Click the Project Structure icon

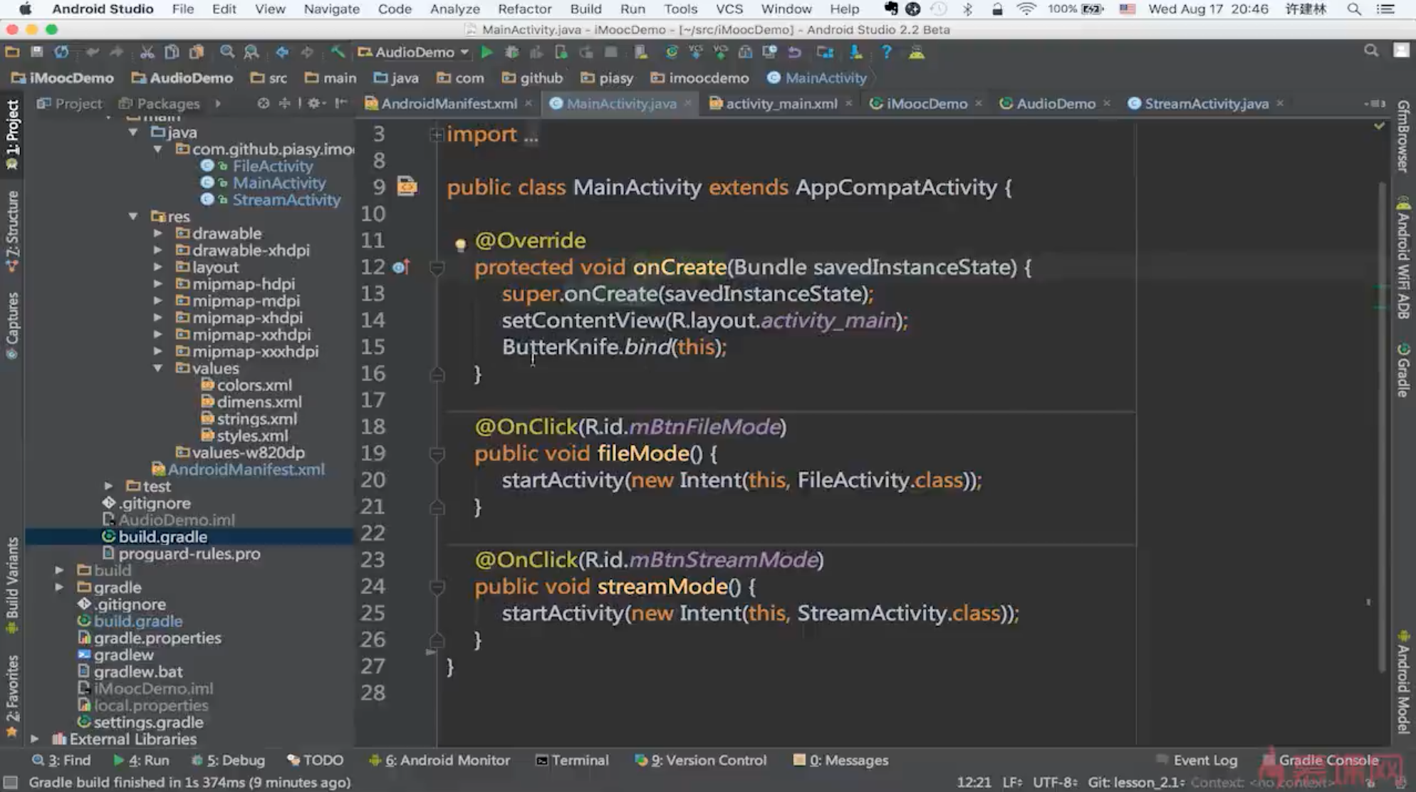[x=825, y=52]
